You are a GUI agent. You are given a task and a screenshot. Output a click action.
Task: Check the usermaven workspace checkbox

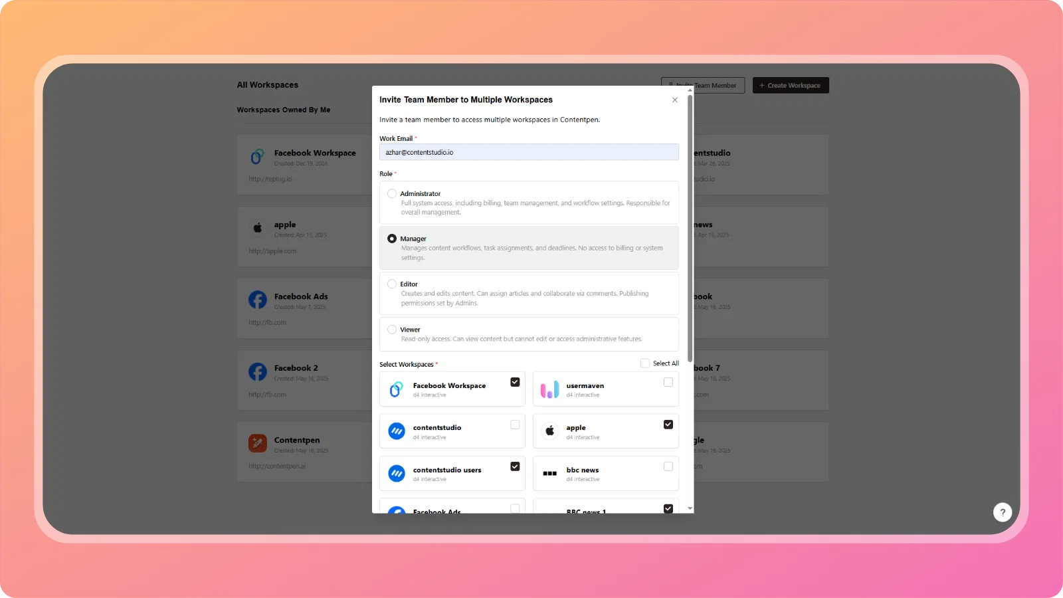point(668,382)
